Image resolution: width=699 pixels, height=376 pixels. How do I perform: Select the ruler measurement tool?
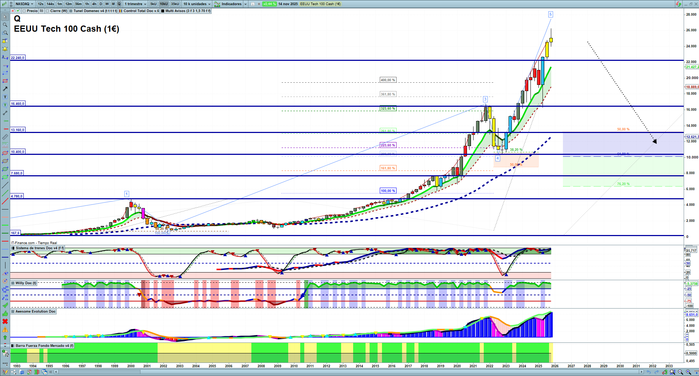(5, 137)
